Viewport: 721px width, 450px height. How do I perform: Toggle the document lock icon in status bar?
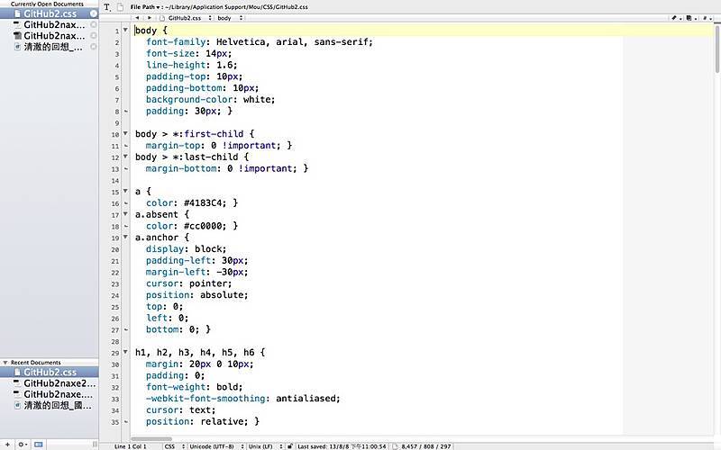pos(289,446)
